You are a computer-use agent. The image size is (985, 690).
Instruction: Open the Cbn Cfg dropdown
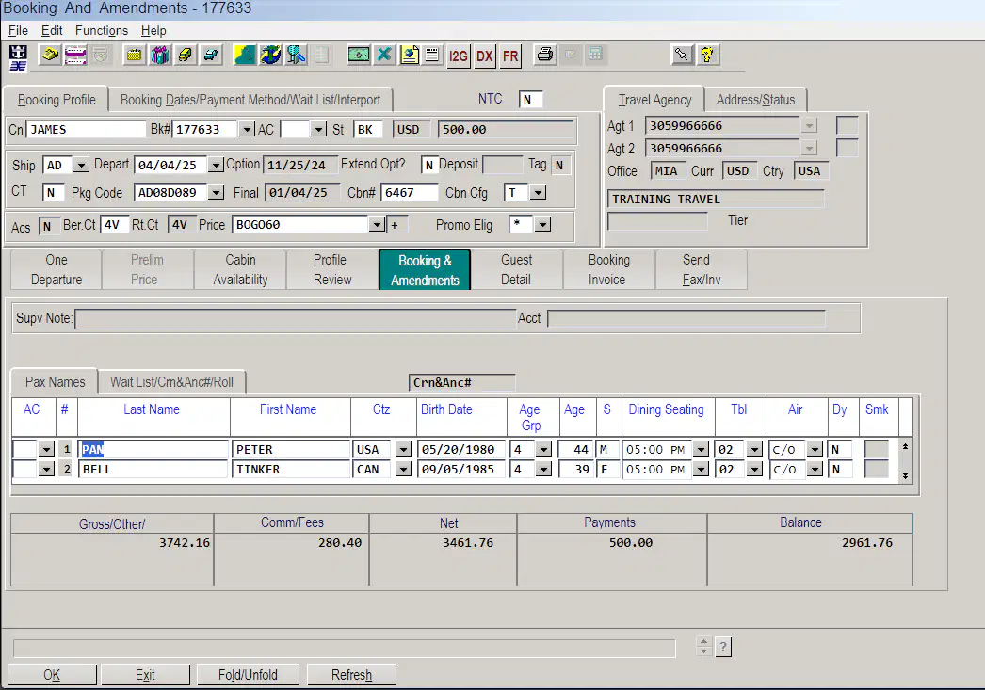[x=538, y=193]
